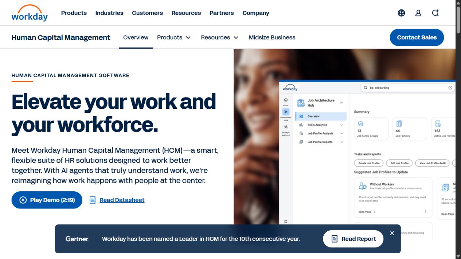Click the Home icon in demo screenshot sidebar
Image resolution: width=461 pixels, height=259 pixels.
click(x=286, y=100)
